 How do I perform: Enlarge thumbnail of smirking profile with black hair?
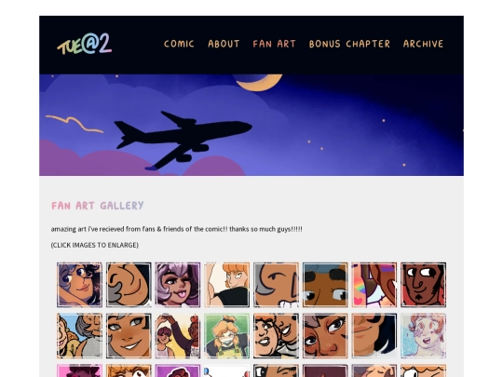point(374,336)
